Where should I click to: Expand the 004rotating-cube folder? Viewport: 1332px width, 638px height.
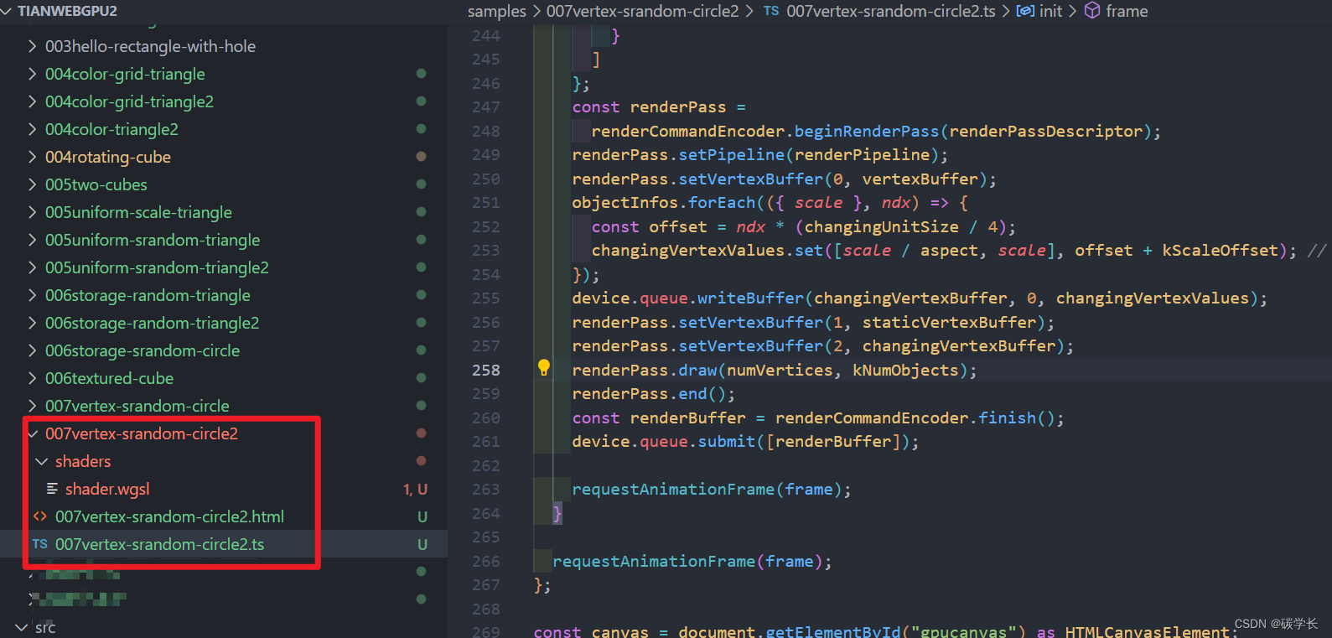click(33, 157)
